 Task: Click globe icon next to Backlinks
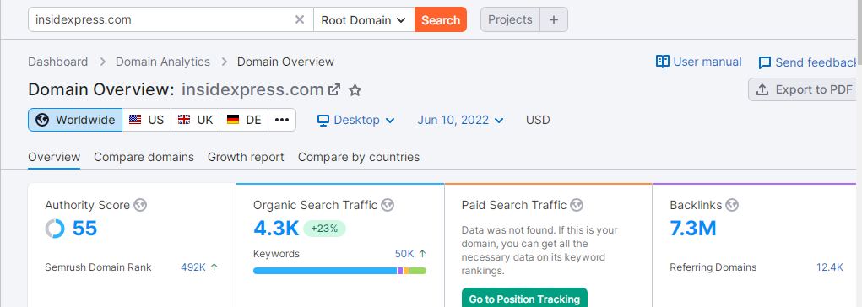732,206
